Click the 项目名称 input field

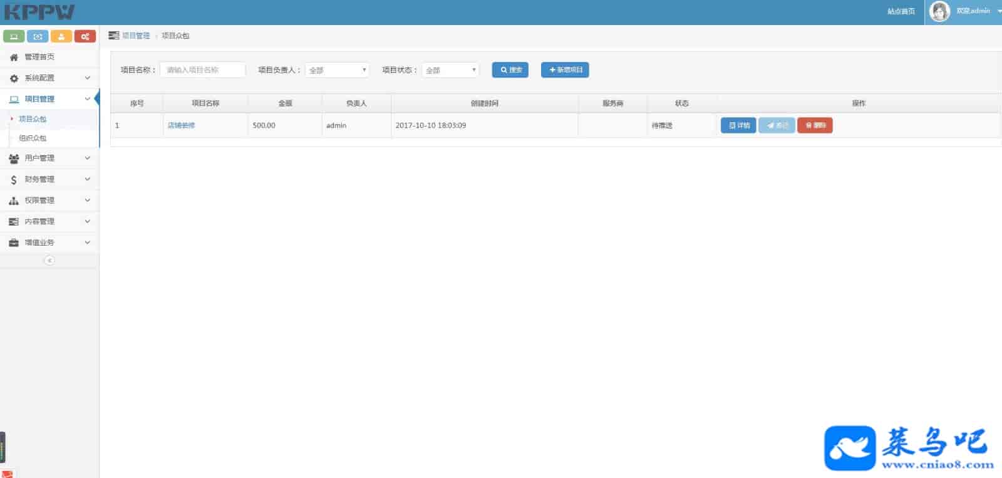pyautogui.click(x=202, y=70)
